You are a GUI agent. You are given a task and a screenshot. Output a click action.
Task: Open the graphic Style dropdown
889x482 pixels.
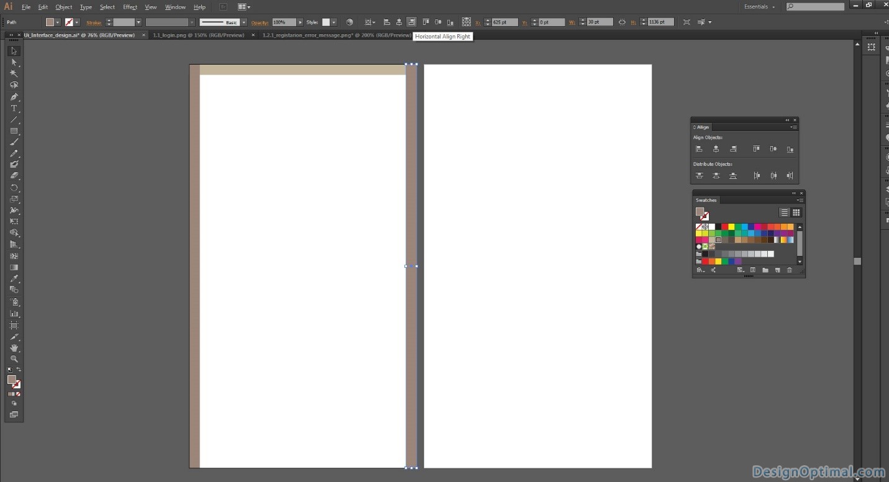(x=334, y=22)
